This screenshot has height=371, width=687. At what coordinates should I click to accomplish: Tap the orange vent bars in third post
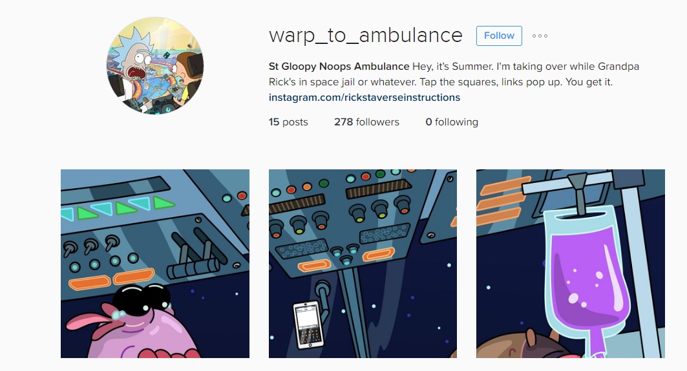(x=502, y=200)
